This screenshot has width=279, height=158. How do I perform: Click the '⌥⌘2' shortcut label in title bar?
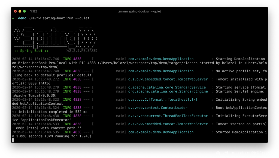point(34,11)
